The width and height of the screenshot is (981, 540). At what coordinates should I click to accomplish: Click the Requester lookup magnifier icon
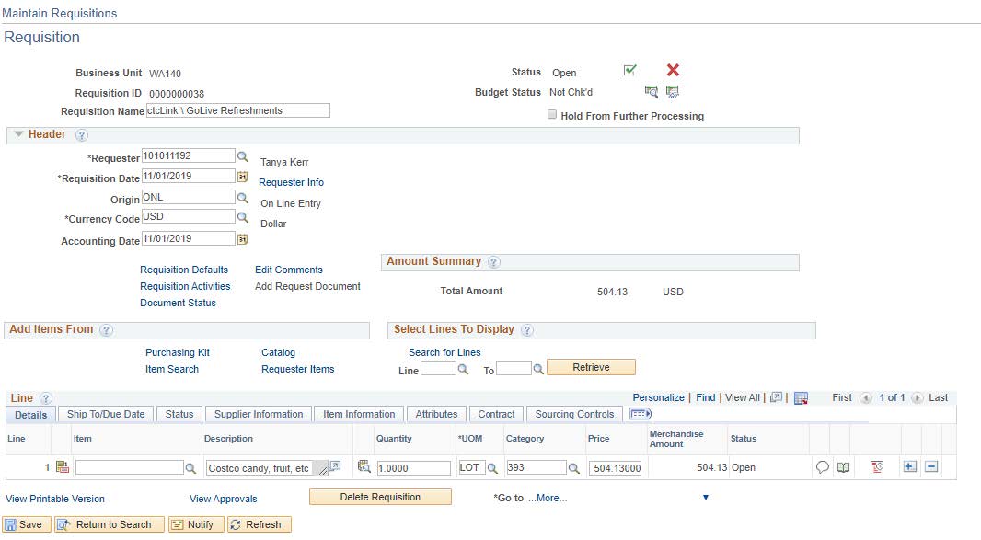point(243,156)
